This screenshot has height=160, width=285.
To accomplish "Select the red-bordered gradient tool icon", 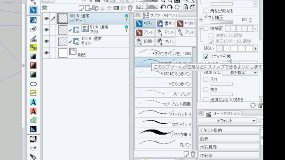I will [x=33, y=66].
